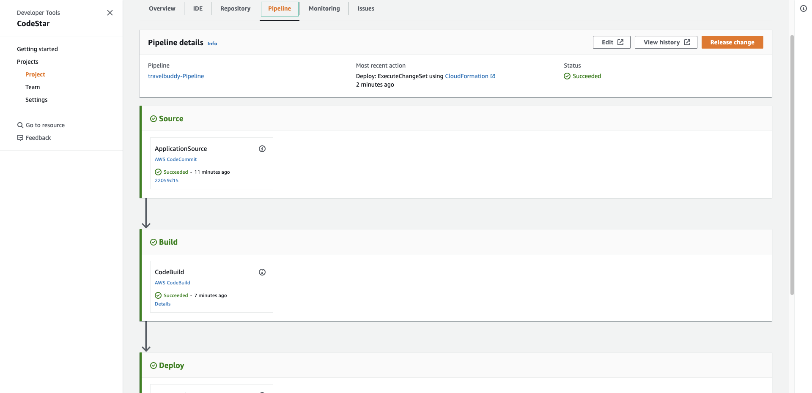812x393 pixels.
Task: Click the CodeStar sidebar title
Action: (x=33, y=24)
